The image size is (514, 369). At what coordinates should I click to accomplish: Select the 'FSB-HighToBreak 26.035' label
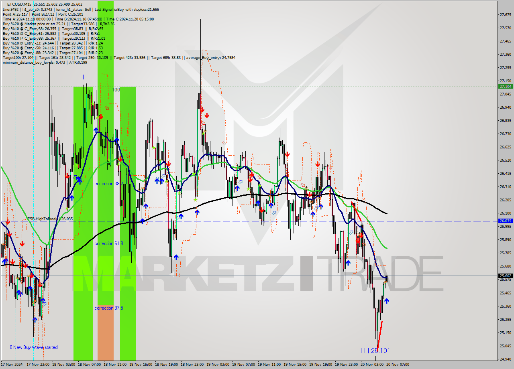[50, 219]
